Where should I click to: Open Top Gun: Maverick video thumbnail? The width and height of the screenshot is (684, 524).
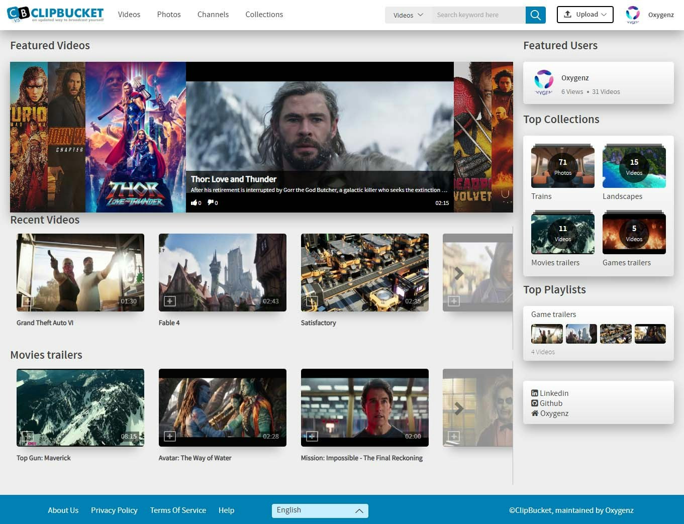coord(80,407)
